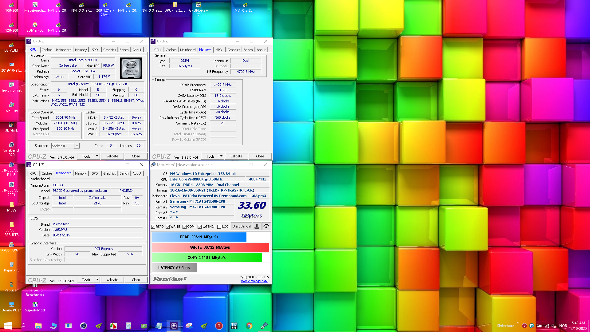Screen dimensions: 590x332
Task: Open the Windows Start menu
Action: (x=7, y=326)
